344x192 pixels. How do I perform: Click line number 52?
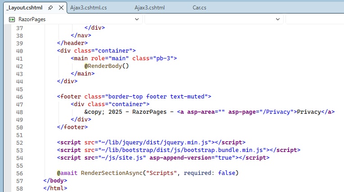click(19, 143)
